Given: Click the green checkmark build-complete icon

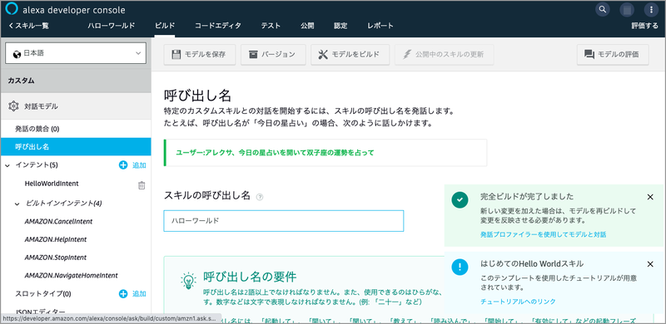Looking at the screenshot, I should pyautogui.click(x=460, y=199).
